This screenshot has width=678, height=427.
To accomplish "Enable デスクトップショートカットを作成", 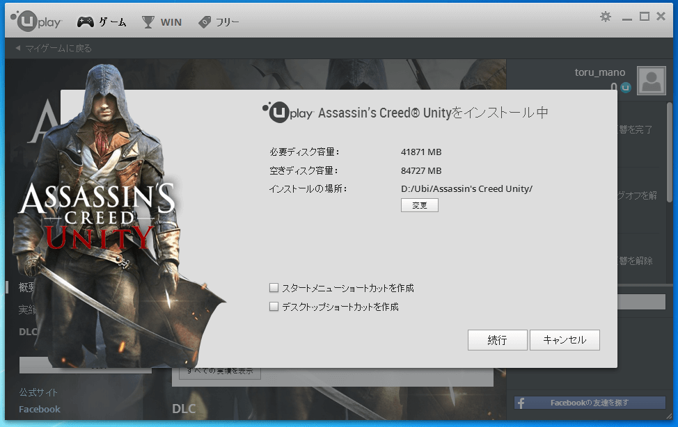I will pos(274,306).
